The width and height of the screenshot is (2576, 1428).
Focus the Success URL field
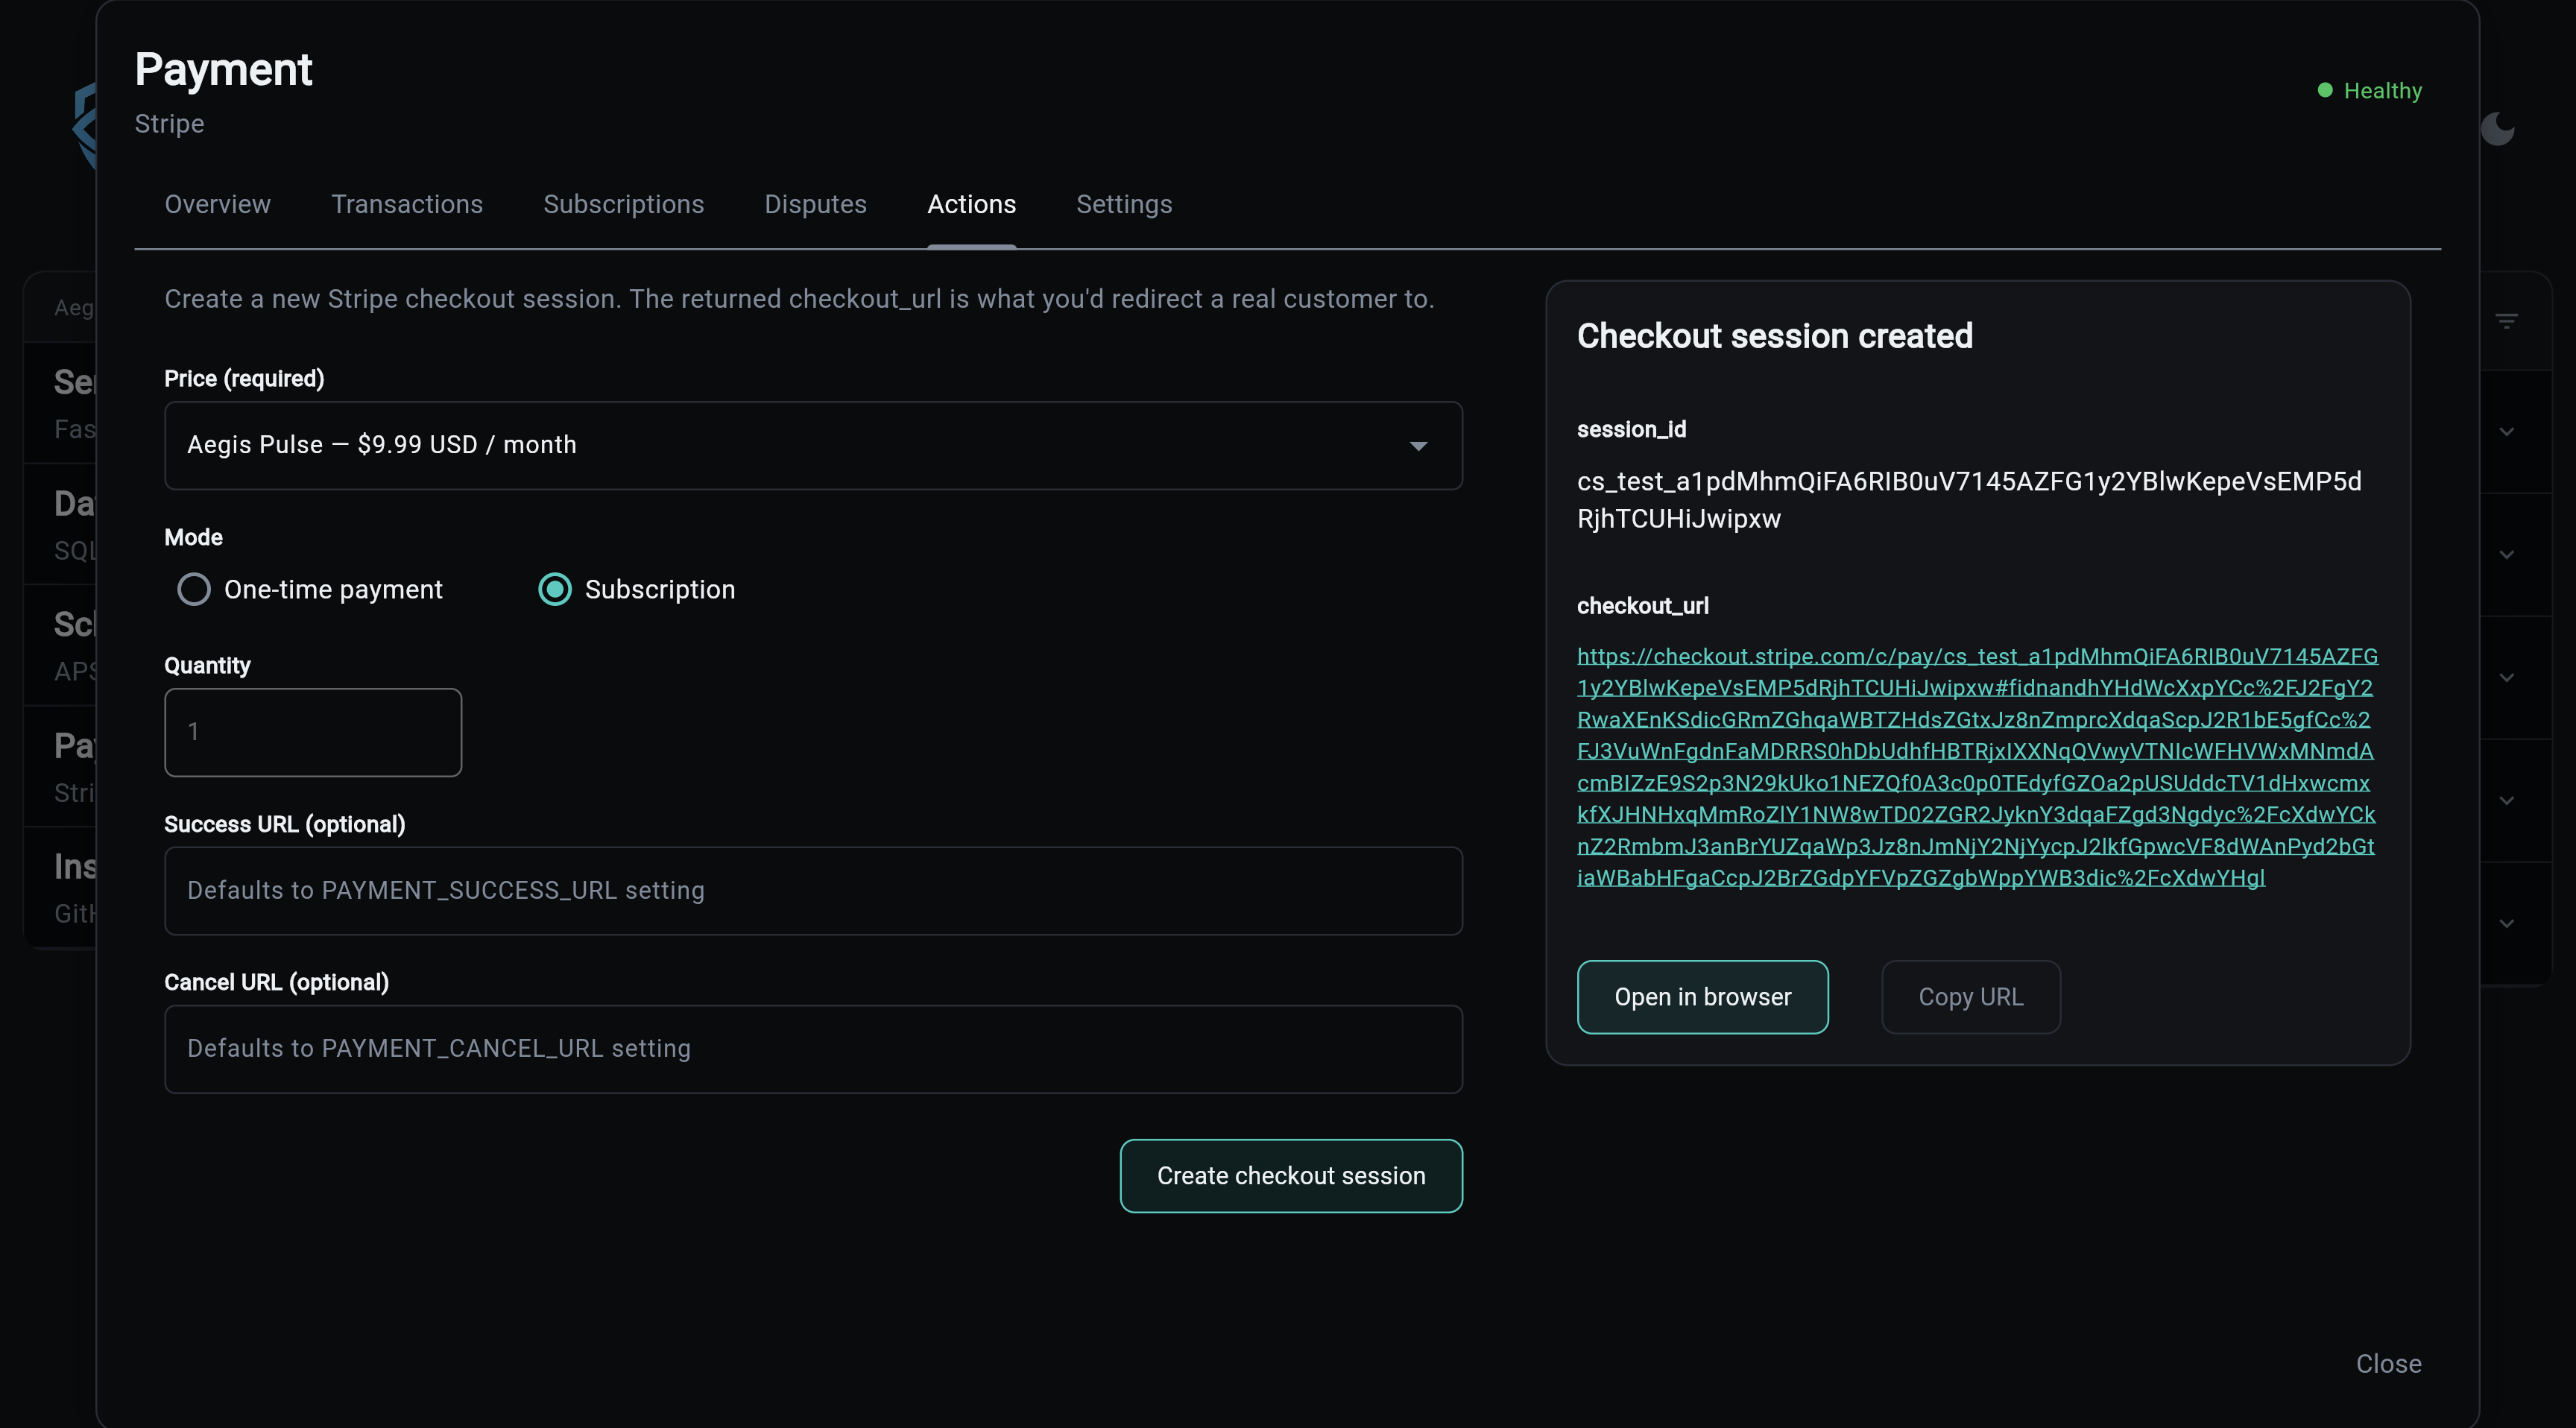812,890
